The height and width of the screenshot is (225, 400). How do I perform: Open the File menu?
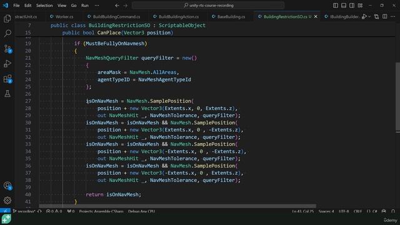click(16, 6)
